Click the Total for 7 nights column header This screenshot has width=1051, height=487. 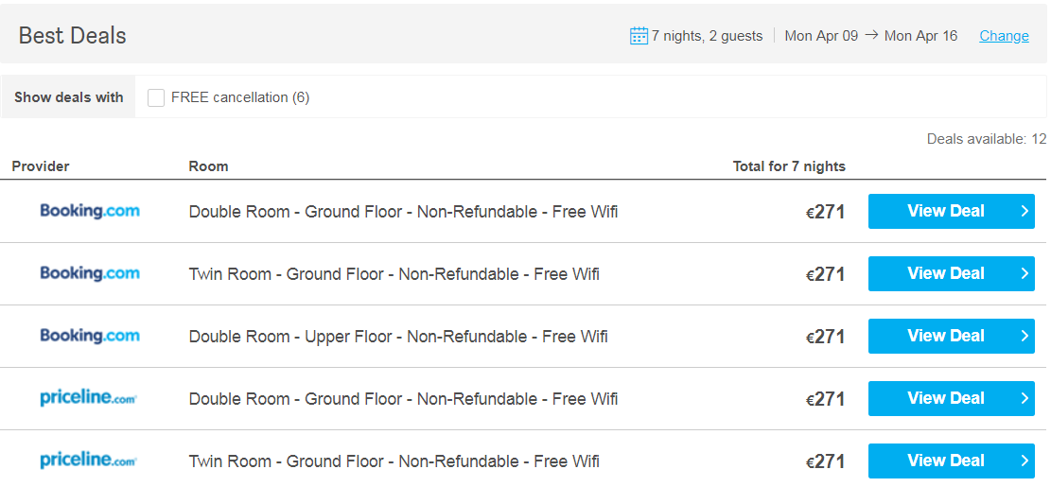[789, 166]
